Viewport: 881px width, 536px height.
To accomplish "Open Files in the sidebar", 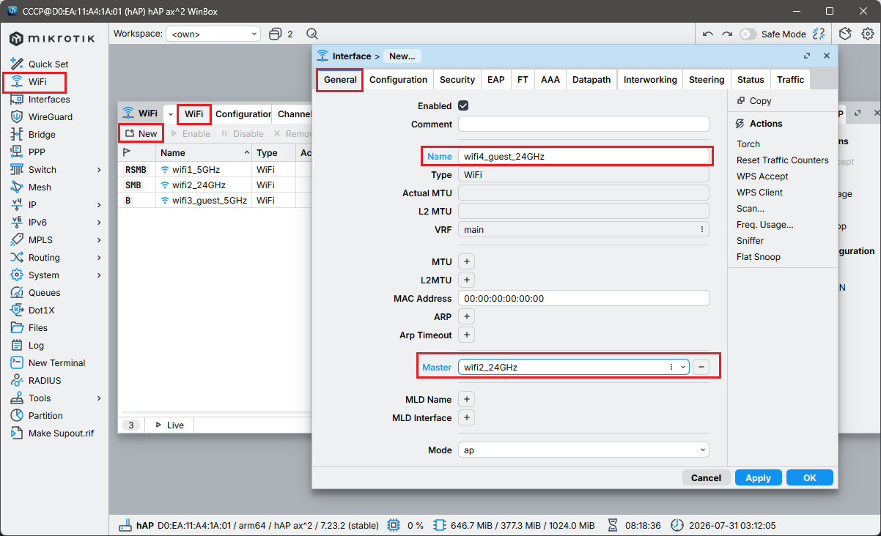I will pos(38,327).
